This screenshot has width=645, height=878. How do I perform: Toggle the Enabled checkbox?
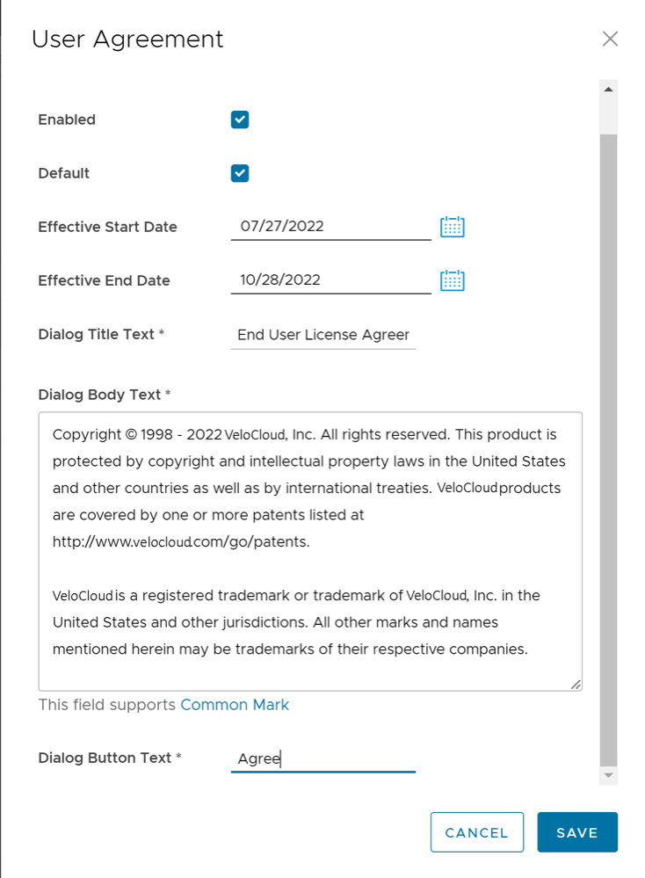coord(239,119)
